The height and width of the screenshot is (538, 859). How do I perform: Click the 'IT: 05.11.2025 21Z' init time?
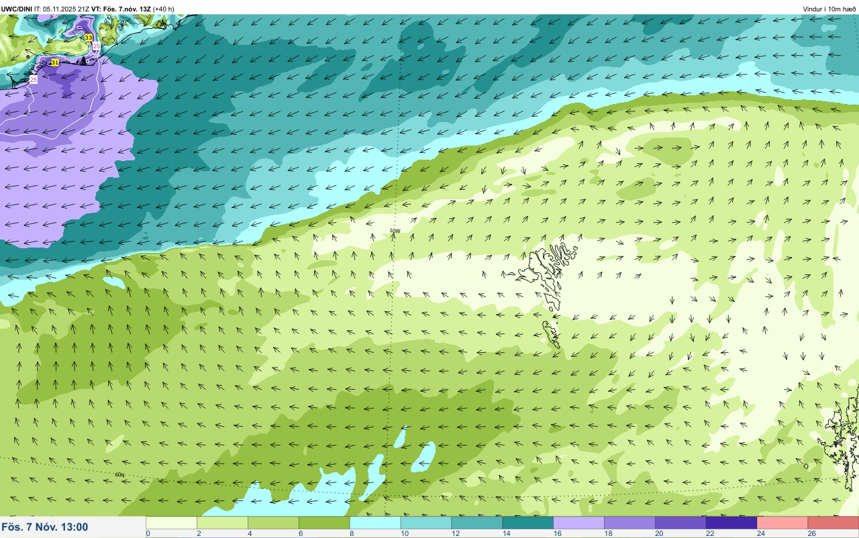[62, 9]
